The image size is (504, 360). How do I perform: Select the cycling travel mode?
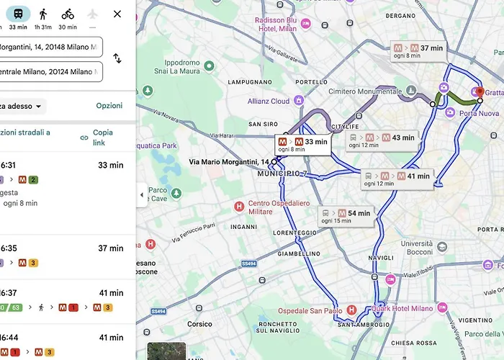pos(68,18)
